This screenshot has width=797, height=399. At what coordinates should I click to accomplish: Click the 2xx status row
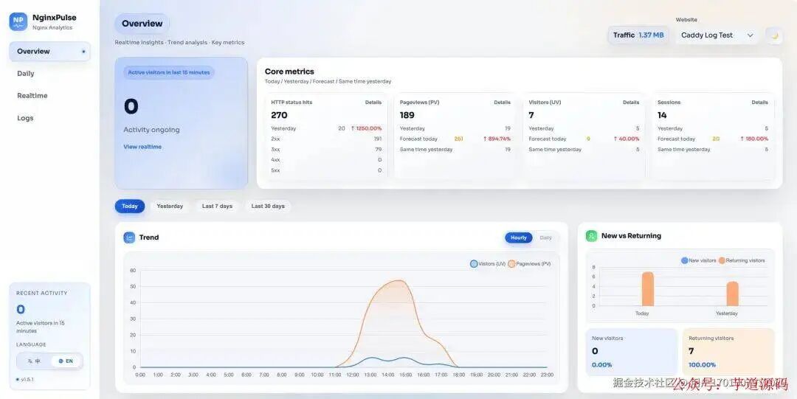pos(326,139)
